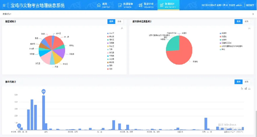Viewport: 257px width, 137px height.
Task: Click the 返回首页 link at top right
Action: (250, 5)
